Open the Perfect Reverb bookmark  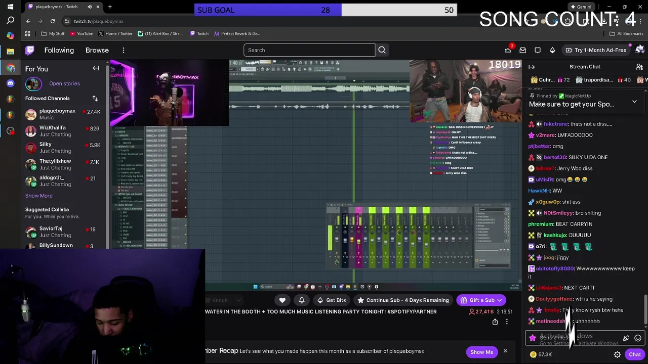pyautogui.click(x=237, y=34)
